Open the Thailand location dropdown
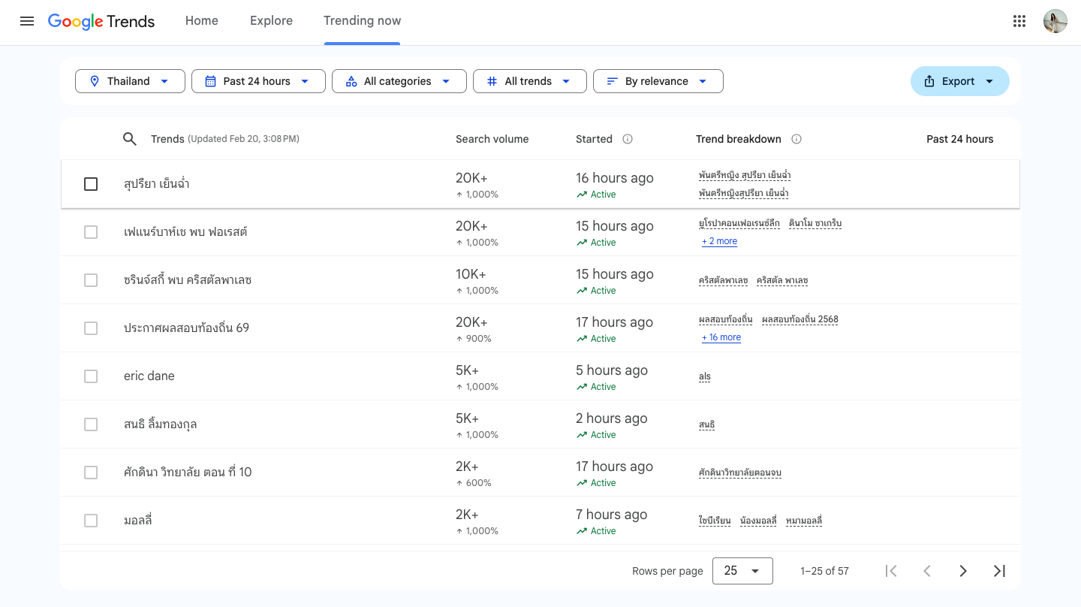1081x607 pixels. click(x=130, y=81)
